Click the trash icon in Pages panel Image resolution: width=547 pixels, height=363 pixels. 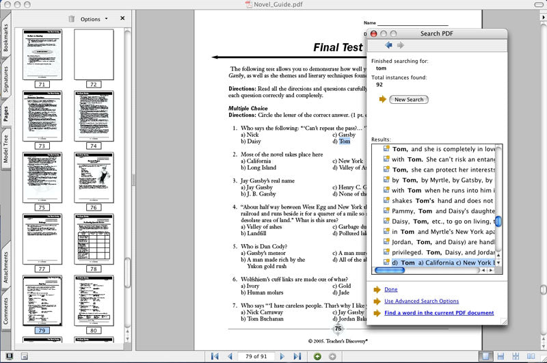pos(71,19)
